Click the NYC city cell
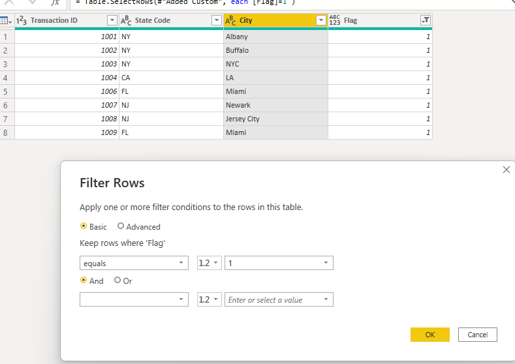 tap(275, 64)
